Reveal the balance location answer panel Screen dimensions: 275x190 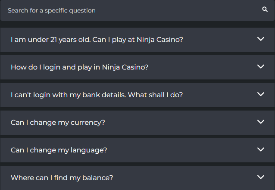pos(137,178)
